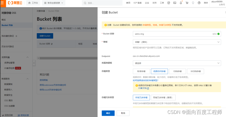Click the top search box
The height and width of the screenshot is (117, 226).
point(102,3)
